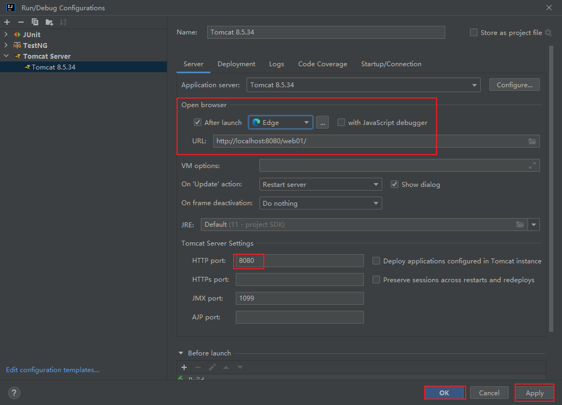Click the TestNG icon in tree

click(x=17, y=46)
